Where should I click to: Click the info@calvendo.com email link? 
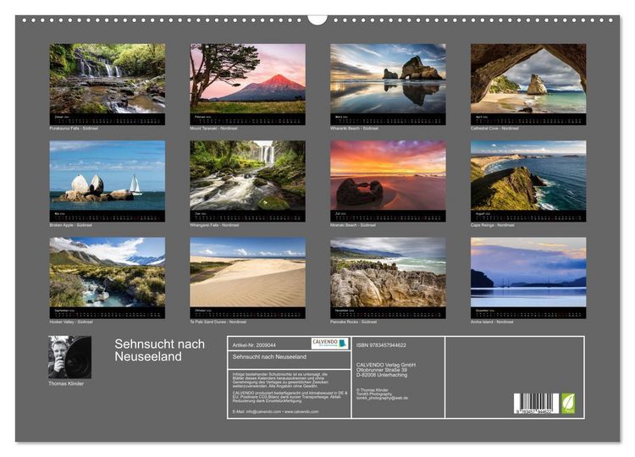coord(263,411)
